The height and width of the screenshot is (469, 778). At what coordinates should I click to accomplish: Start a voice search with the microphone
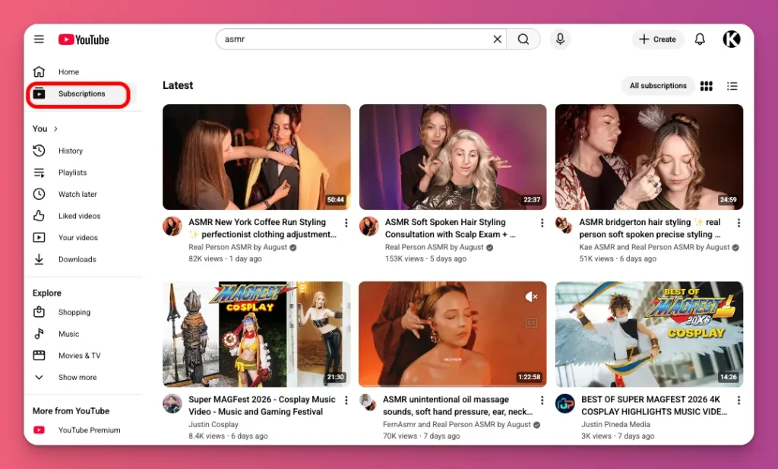click(560, 39)
